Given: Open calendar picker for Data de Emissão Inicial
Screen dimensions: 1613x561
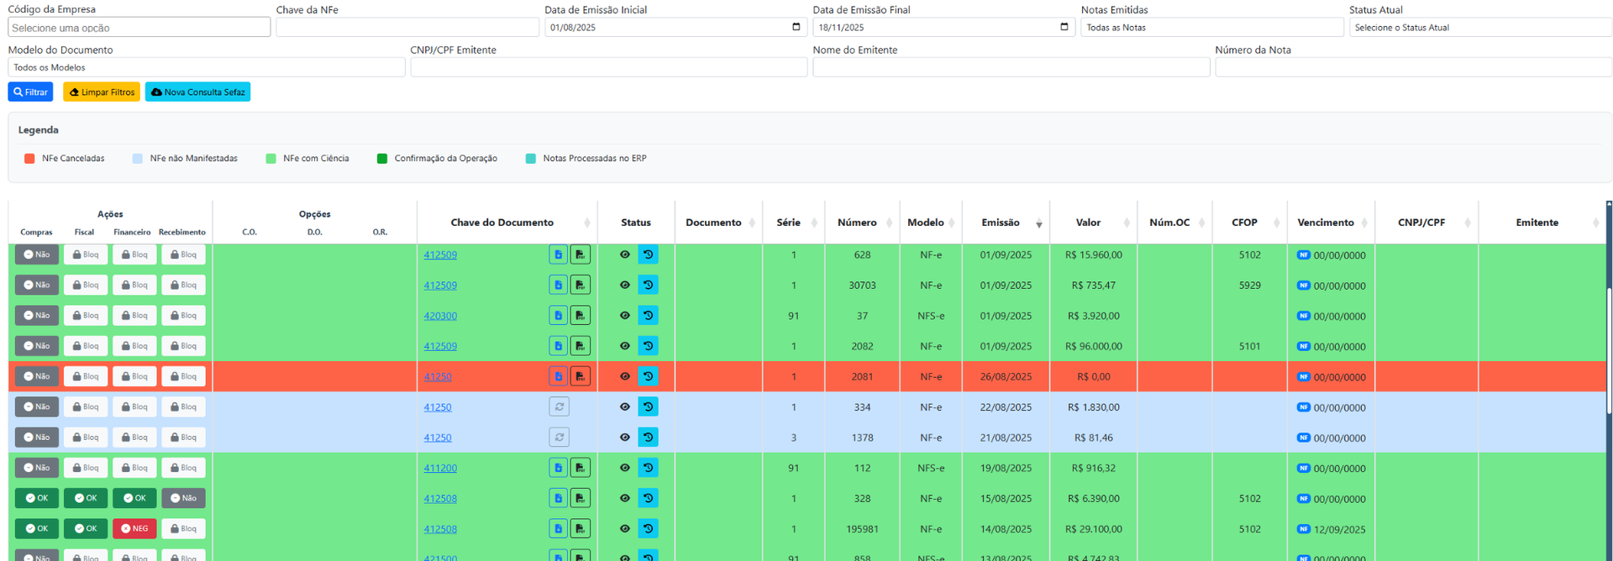Looking at the screenshot, I should click(796, 27).
